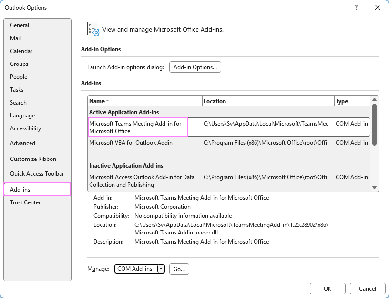Switch to Calendar options

[x=21, y=51]
